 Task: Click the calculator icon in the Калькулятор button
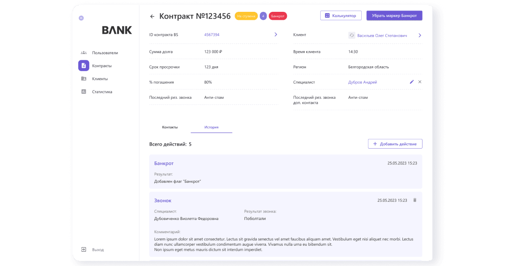pyautogui.click(x=327, y=15)
